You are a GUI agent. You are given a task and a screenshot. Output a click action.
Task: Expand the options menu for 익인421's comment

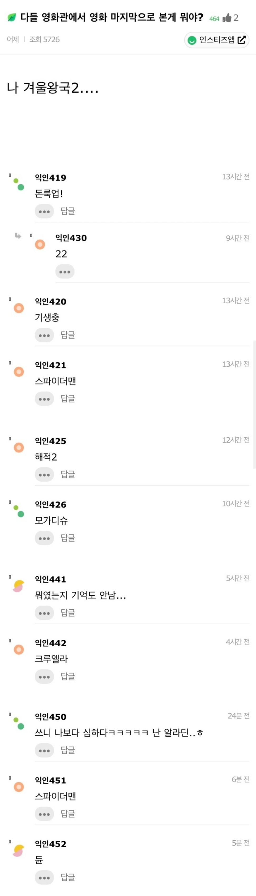44,399
